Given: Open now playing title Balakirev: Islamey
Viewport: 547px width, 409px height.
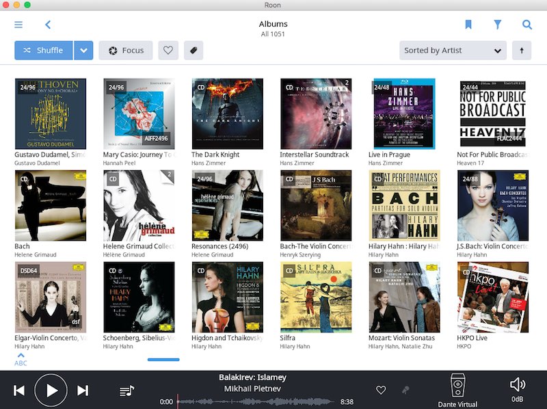Looking at the screenshot, I should point(252,378).
